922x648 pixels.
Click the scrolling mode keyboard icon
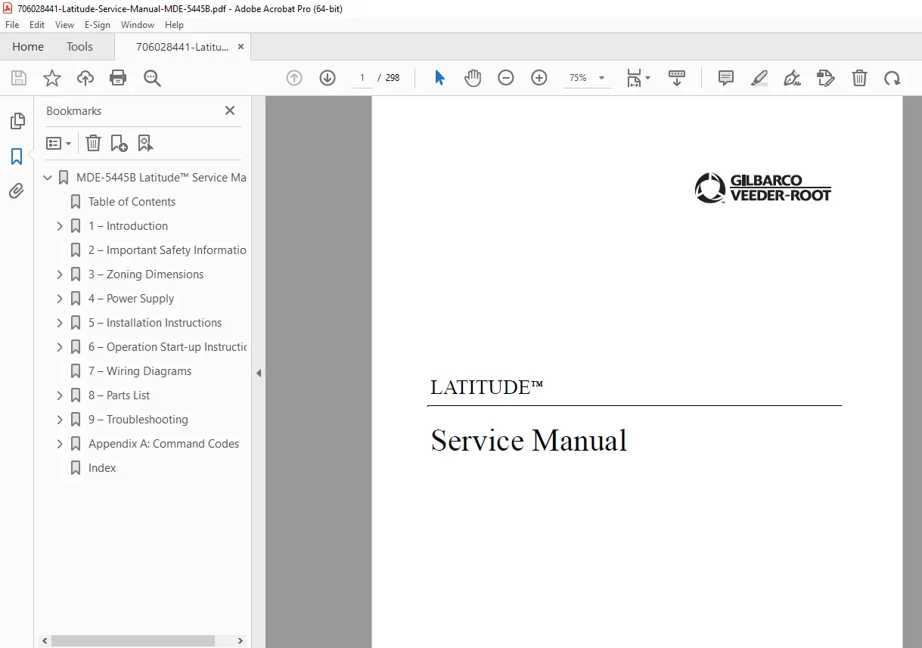[x=677, y=78]
